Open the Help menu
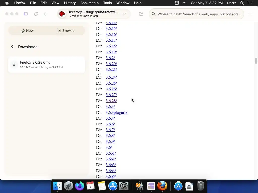Viewport: 258px width, 193px height. tap(138, 3)
